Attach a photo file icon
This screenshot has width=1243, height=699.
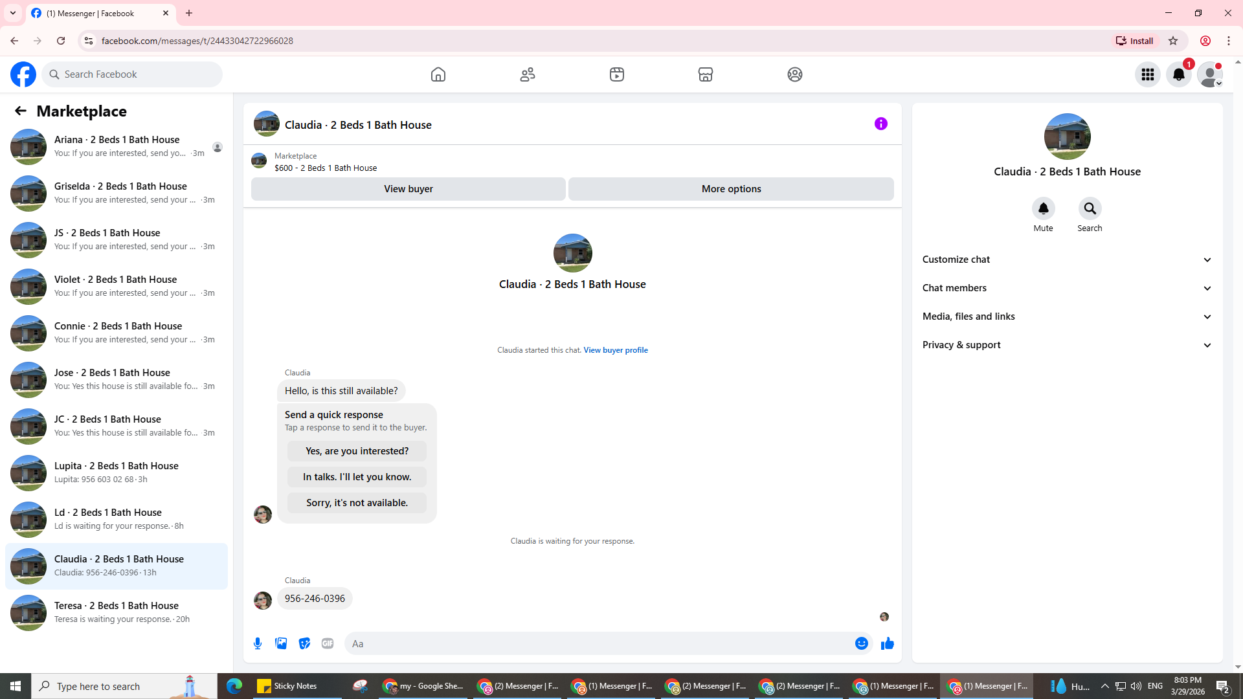click(x=281, y=643)
